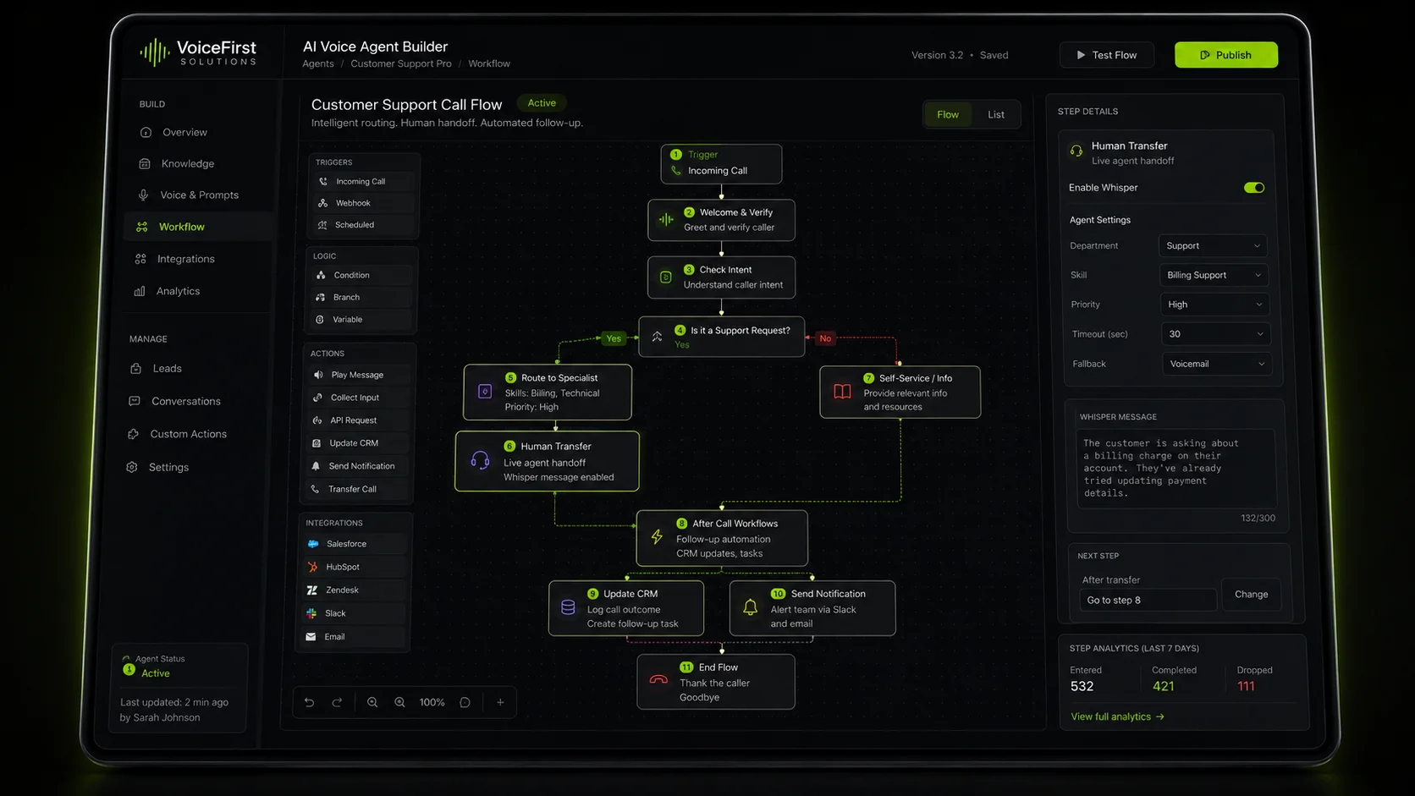This screenshot has height=796, width=1415.
Task: Switch to the Flow view tab
Action: (x=948, y=114)
